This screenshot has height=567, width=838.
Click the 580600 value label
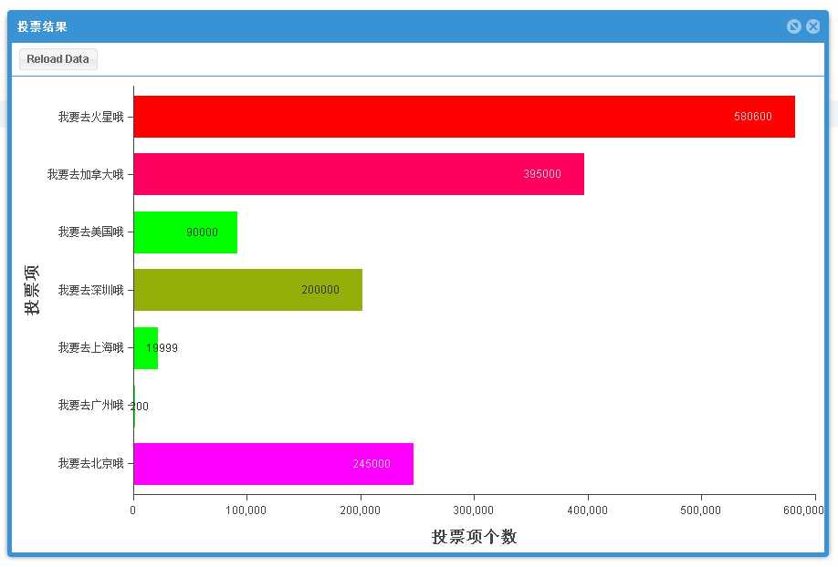pyautogui.click(x=752, y=117)
